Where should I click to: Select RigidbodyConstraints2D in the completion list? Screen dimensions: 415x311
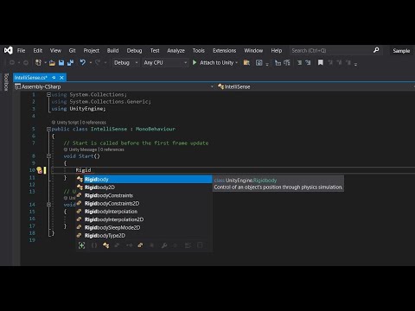point(144,203)
